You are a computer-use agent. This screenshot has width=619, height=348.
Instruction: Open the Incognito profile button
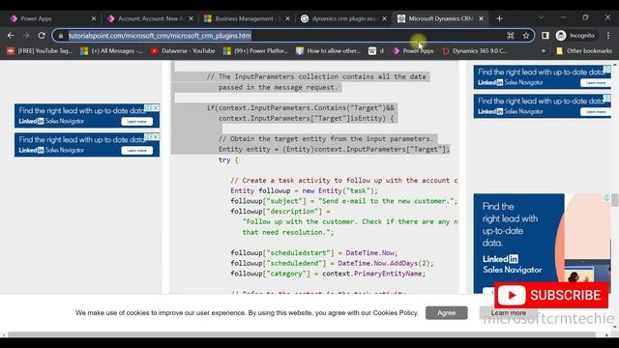(575, 36)
